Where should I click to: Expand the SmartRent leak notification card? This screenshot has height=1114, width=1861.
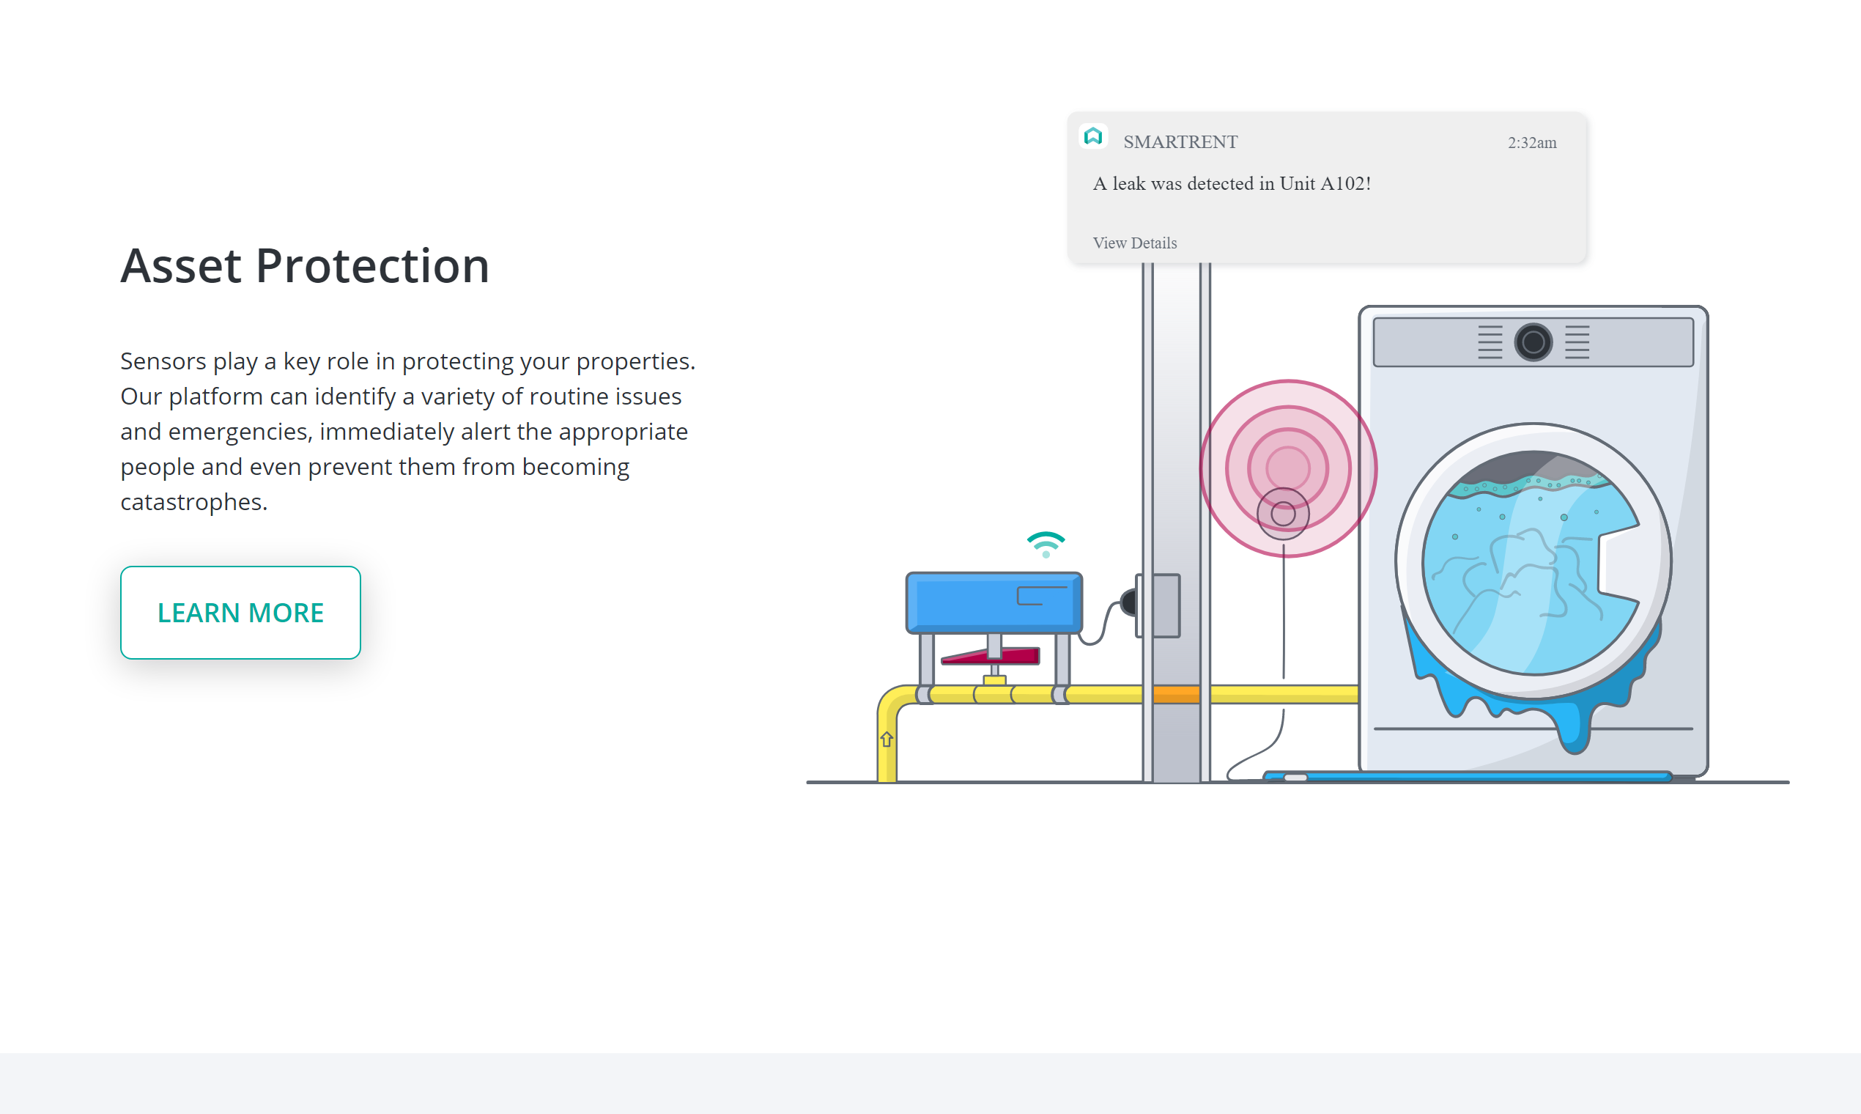tap(1328, 188)
